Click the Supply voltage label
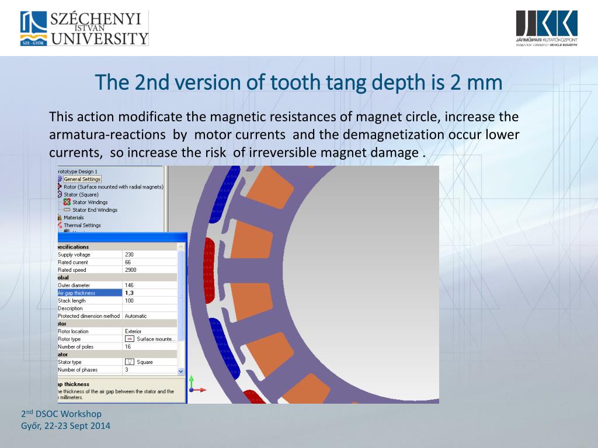Screen dimensions: 598x448 pos(74,254)
